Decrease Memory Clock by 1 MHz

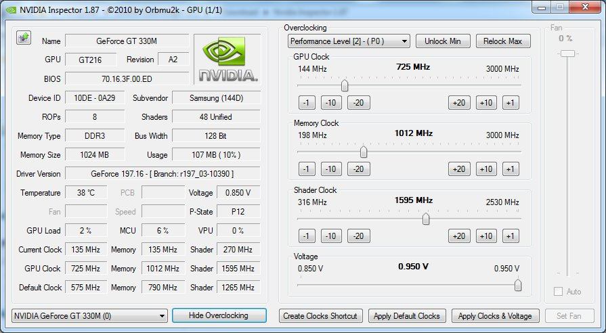tap(307, 169)
